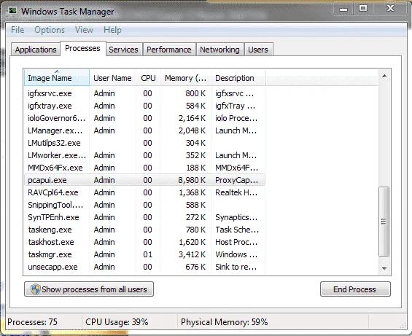This screenshot has height=336, width=412.
Task: Close the Task Manager window
Action: (x=390, y=9)
